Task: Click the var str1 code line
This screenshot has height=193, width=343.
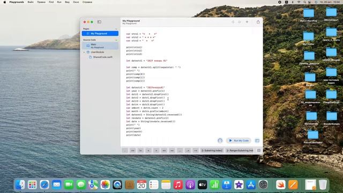Action: point(141,34)
